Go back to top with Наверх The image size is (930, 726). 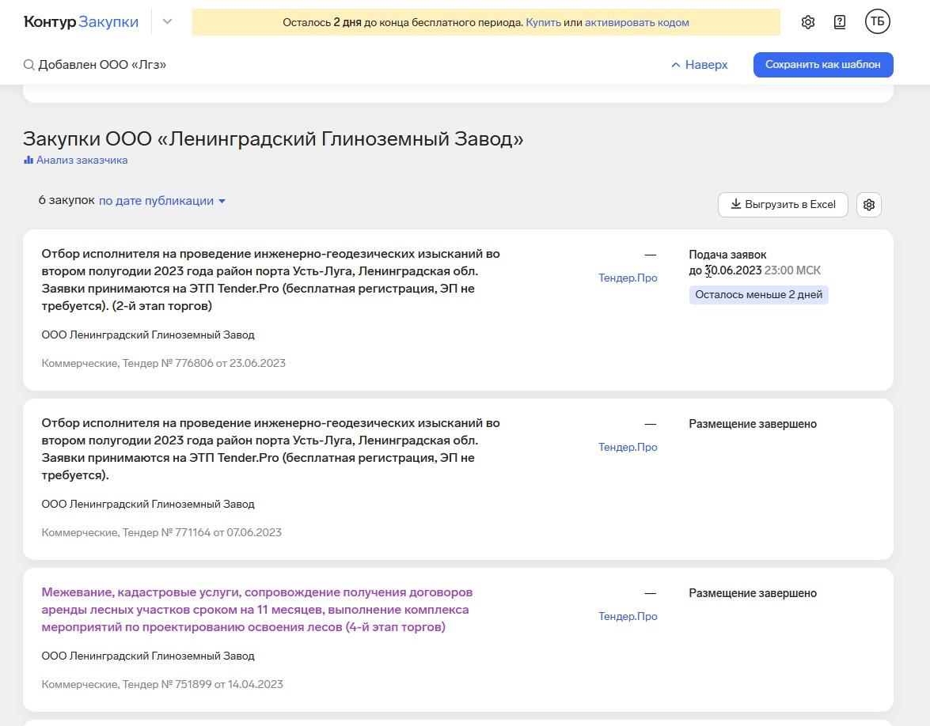[x=699, y=65]
